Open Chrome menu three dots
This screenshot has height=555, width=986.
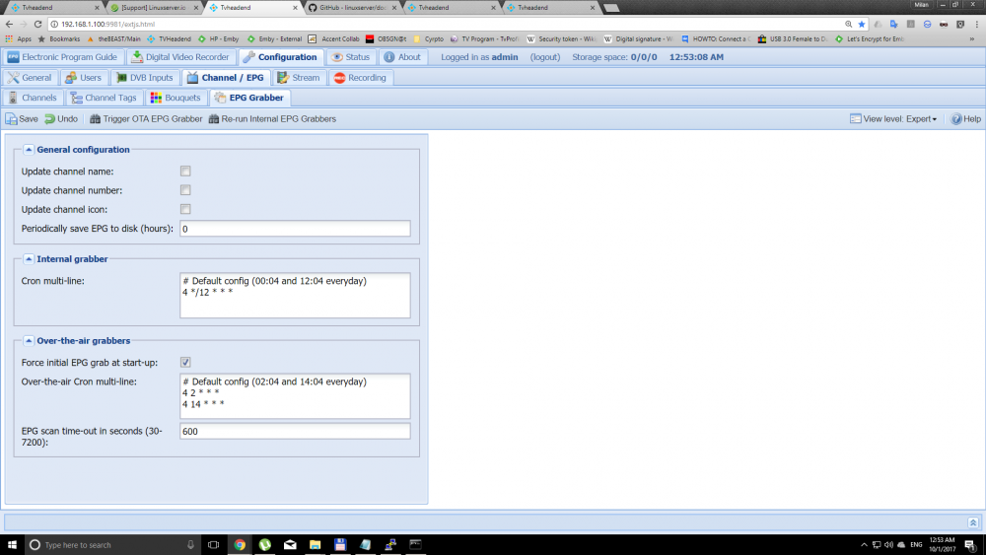[976, 24]
